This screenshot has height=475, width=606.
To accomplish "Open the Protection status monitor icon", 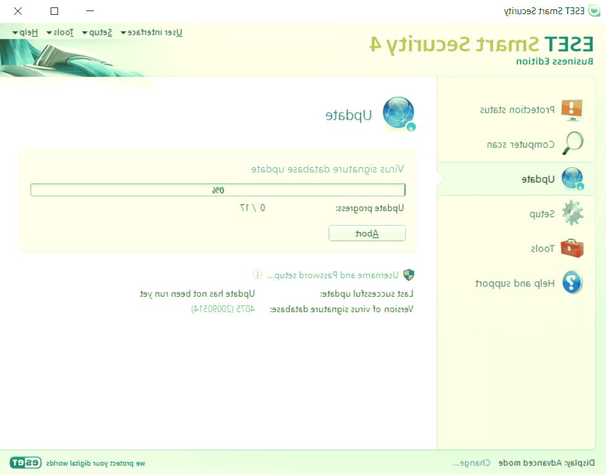I will [x=571, y=110].
